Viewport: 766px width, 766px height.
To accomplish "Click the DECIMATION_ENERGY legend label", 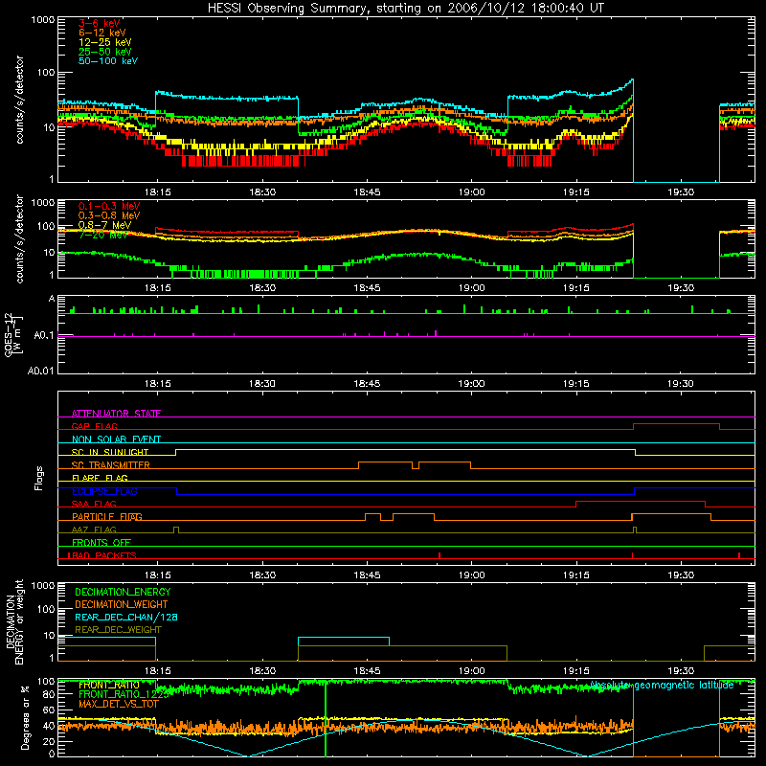I will 123,592.
